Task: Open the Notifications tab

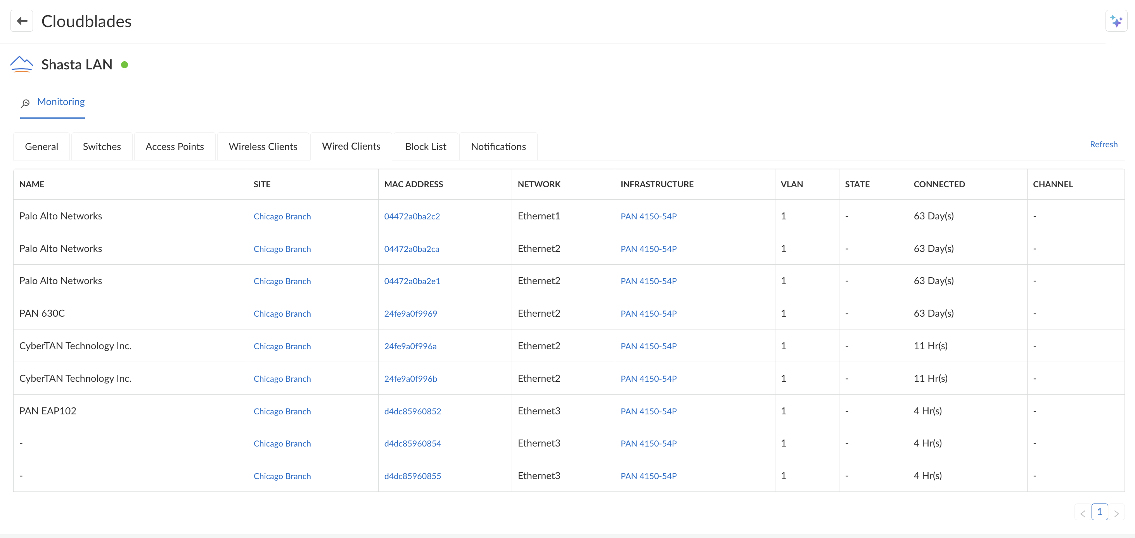Action: click(498, 147)
